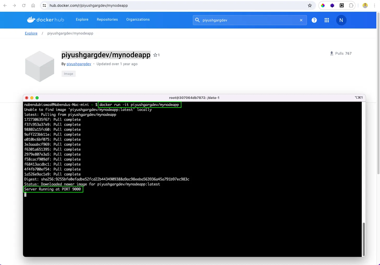
Task: View site information icon in address bar
Action: click(44, 5)
